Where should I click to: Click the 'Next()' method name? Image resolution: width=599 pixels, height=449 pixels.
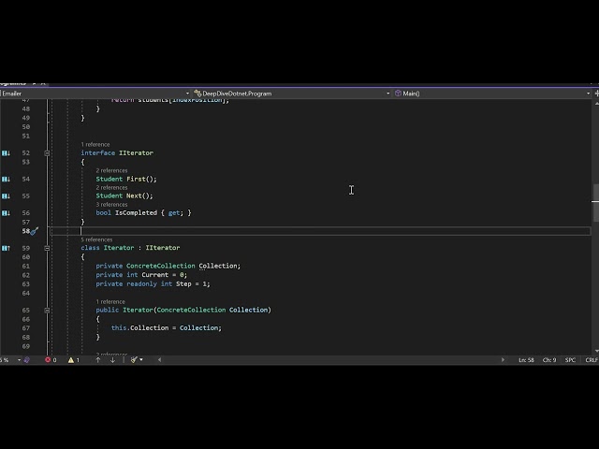(139, 196)
